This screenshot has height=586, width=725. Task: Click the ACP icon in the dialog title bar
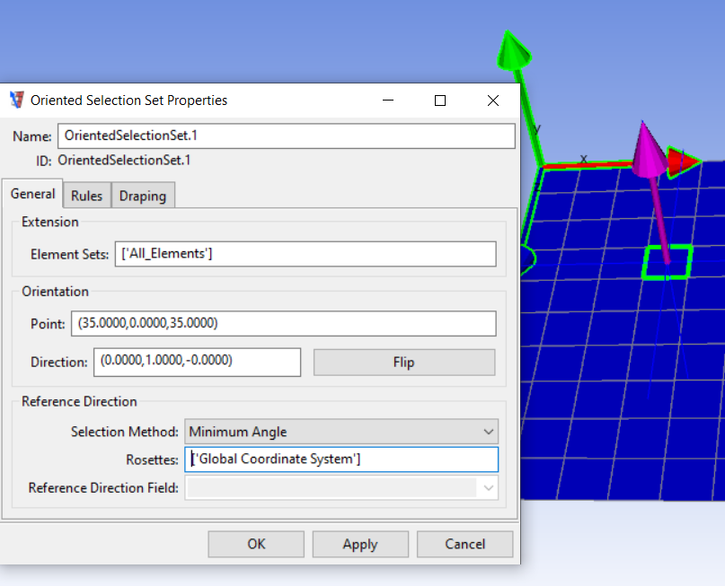click(17, 101)
